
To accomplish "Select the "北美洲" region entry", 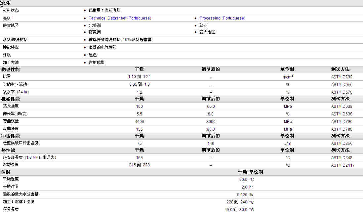I will pos(95,25).
